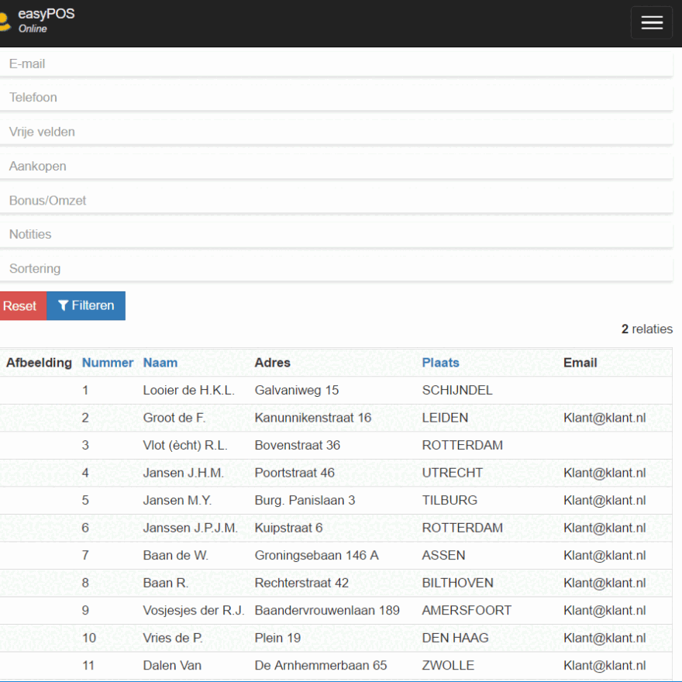The width and height of the screenshot is (682, 682).
Task: Select the row for Jansen J.H.M.
Action: point(336,473)
